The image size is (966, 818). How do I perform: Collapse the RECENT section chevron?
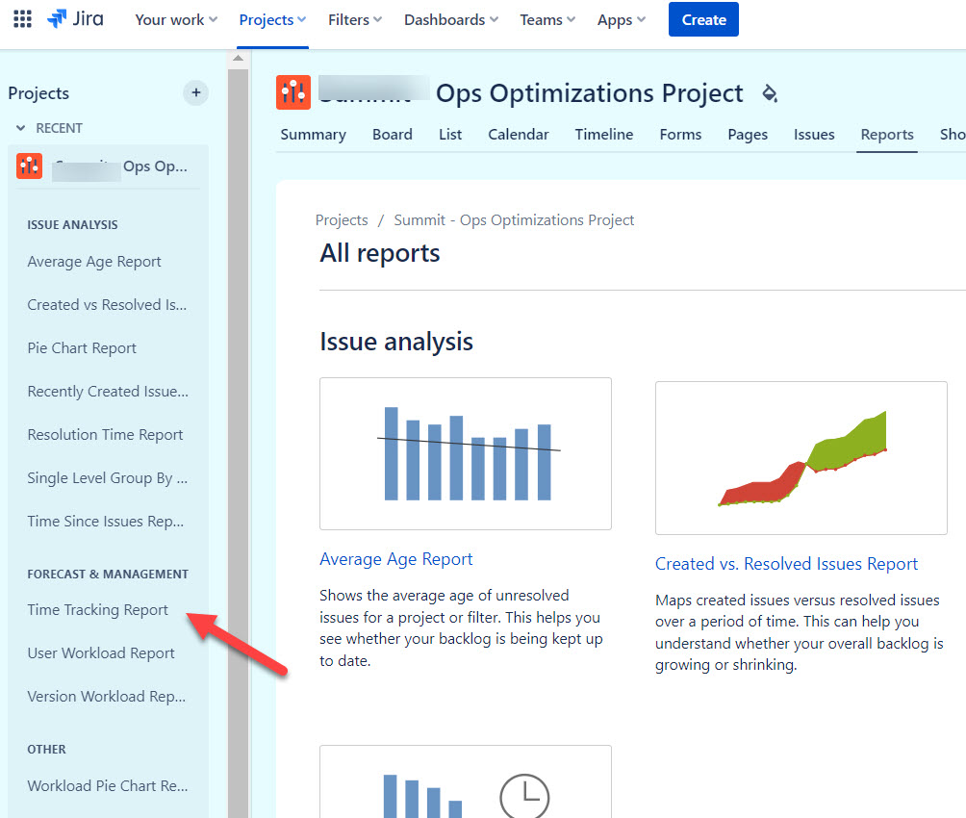21,128
